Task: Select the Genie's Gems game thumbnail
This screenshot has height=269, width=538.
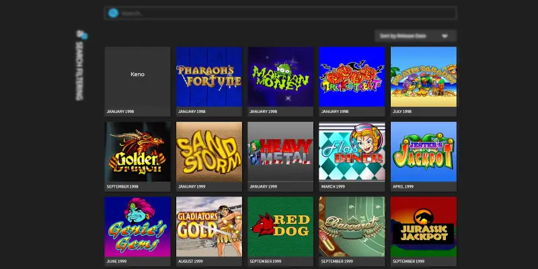Action: pyautogui.click(x=138, y=227)
